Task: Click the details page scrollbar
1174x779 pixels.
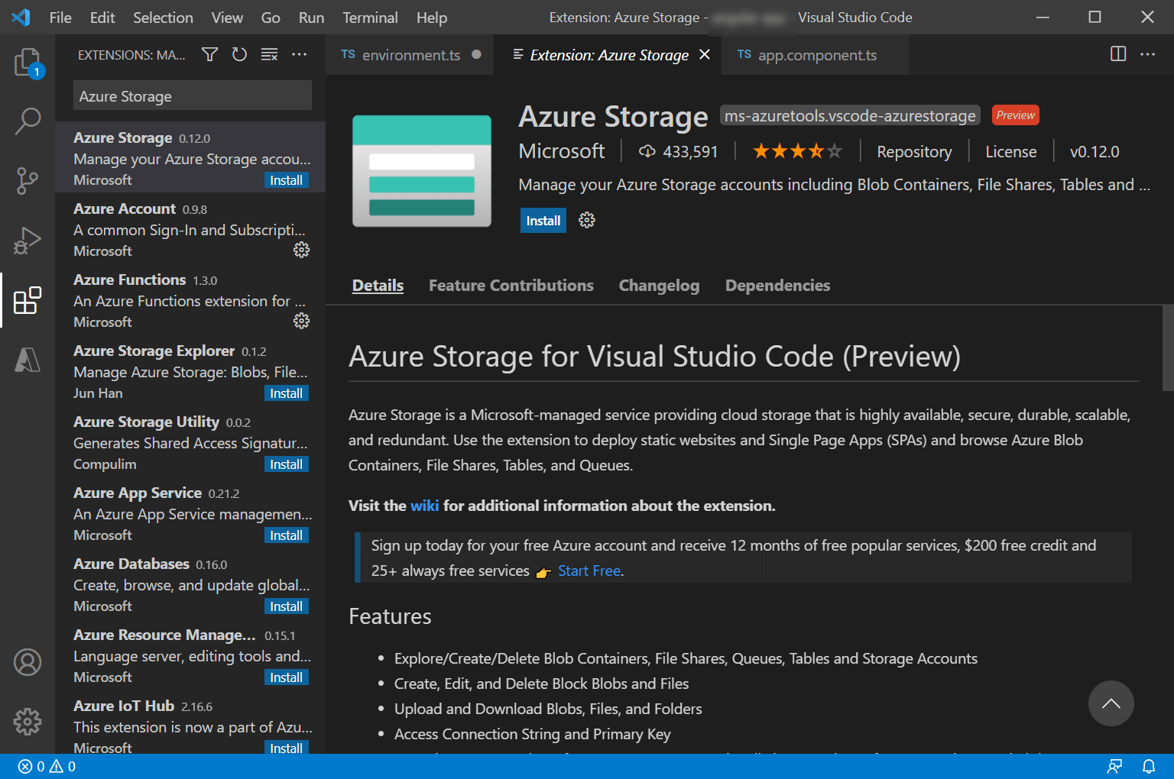Action: [1167, 348]
